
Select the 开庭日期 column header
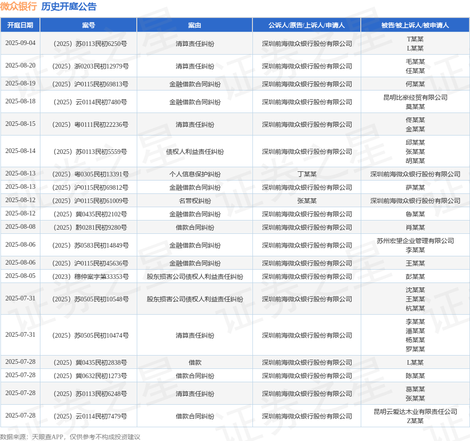pos(20,25)
